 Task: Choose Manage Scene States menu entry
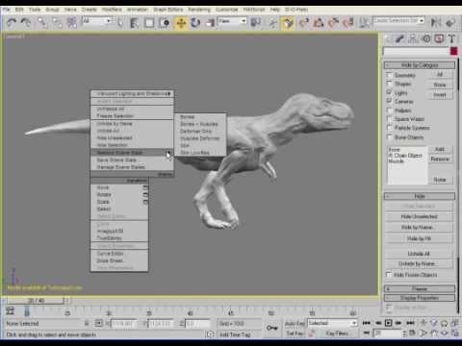(132, 167)
